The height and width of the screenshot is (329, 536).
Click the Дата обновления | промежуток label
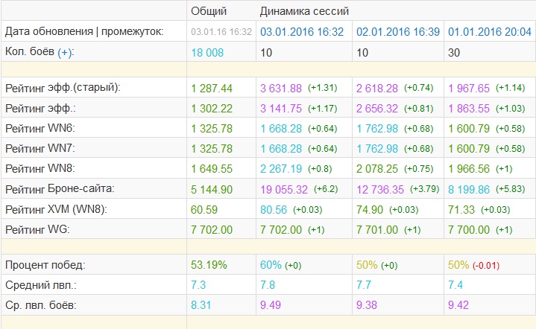(x=84, y=31)
